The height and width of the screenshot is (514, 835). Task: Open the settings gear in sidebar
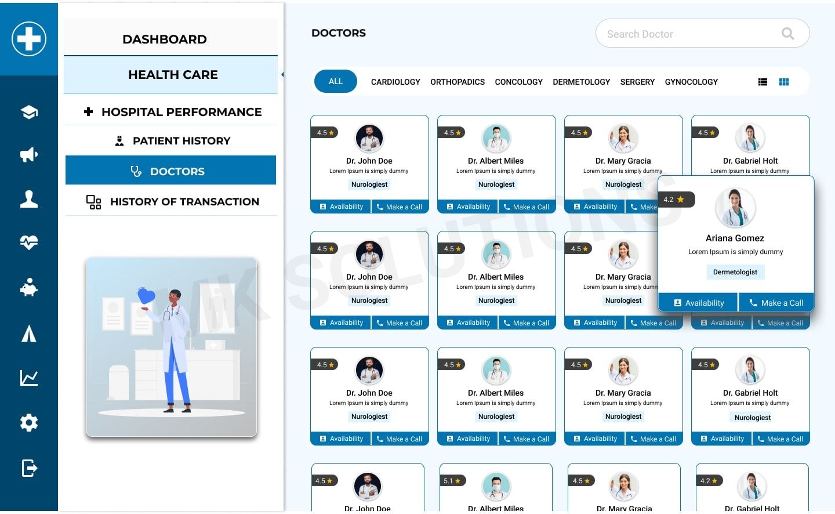tap(29, 422)
